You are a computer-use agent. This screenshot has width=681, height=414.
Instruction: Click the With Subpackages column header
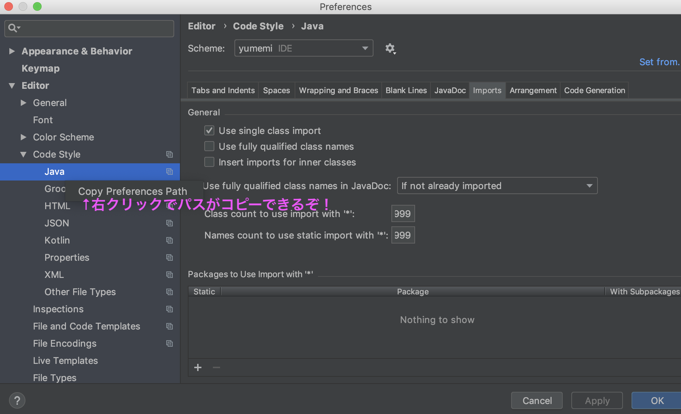tap(644, 292)
